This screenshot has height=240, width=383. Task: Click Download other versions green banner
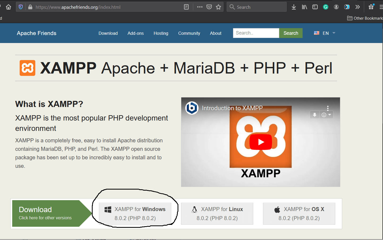pos(52,213)
